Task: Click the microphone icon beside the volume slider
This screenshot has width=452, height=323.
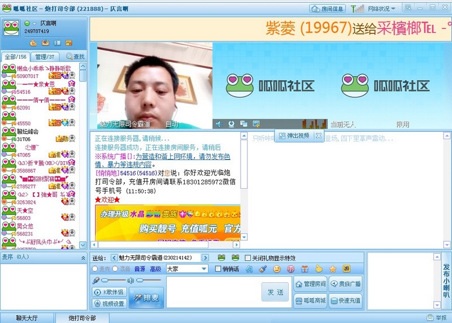Action: [x=95, y=280]
